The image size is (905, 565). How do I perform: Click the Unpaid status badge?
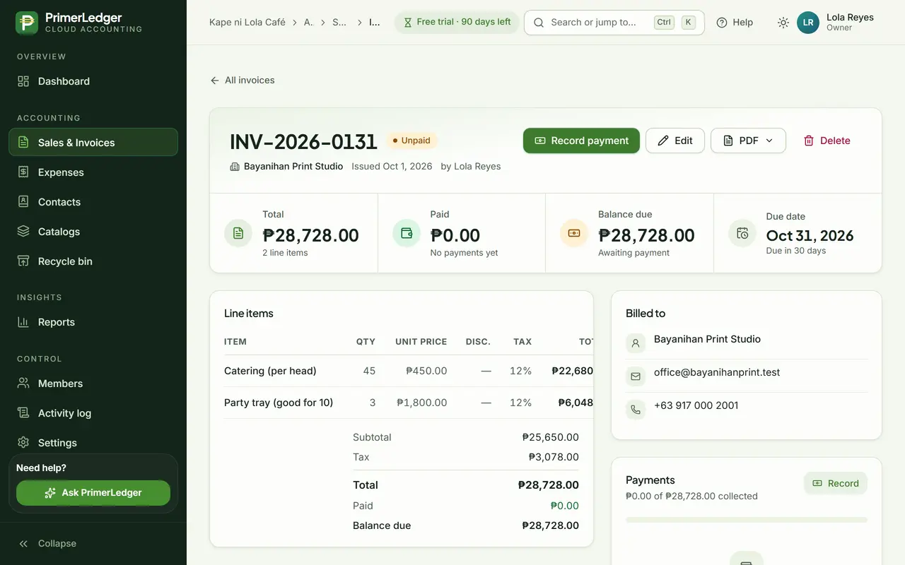click(411, 141)
